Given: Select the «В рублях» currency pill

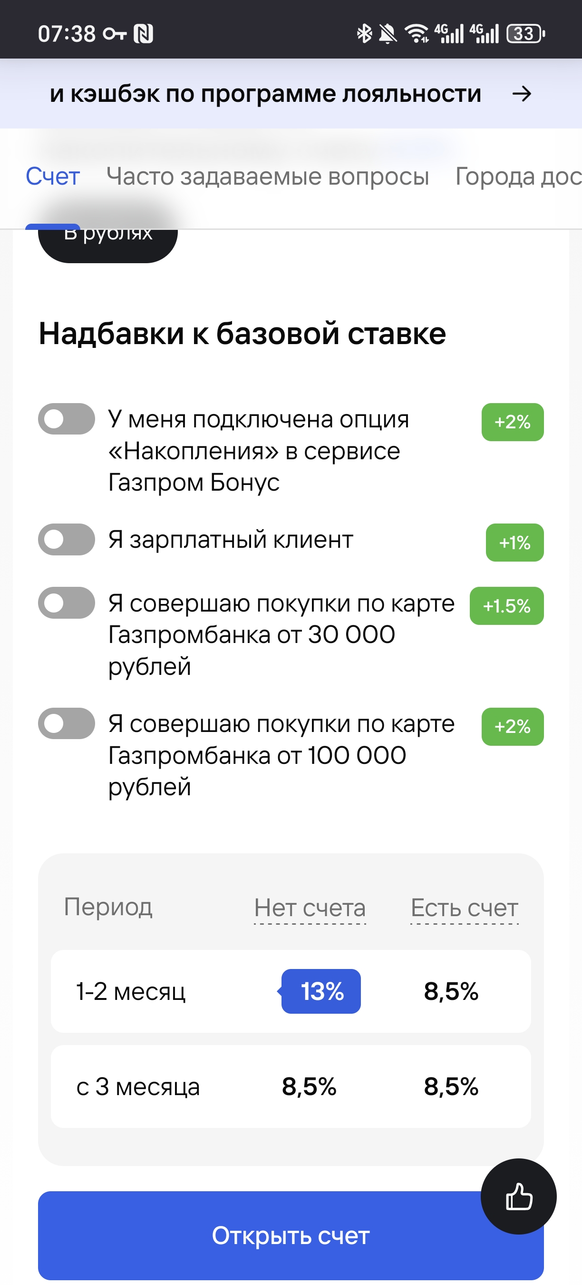Looking at the screenshot, I should pos(107,245).
